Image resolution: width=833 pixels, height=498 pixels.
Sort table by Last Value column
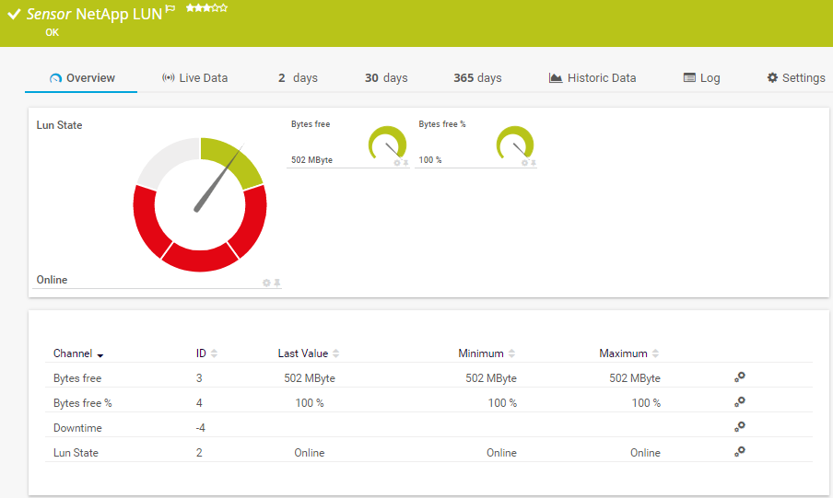point(335,353)
